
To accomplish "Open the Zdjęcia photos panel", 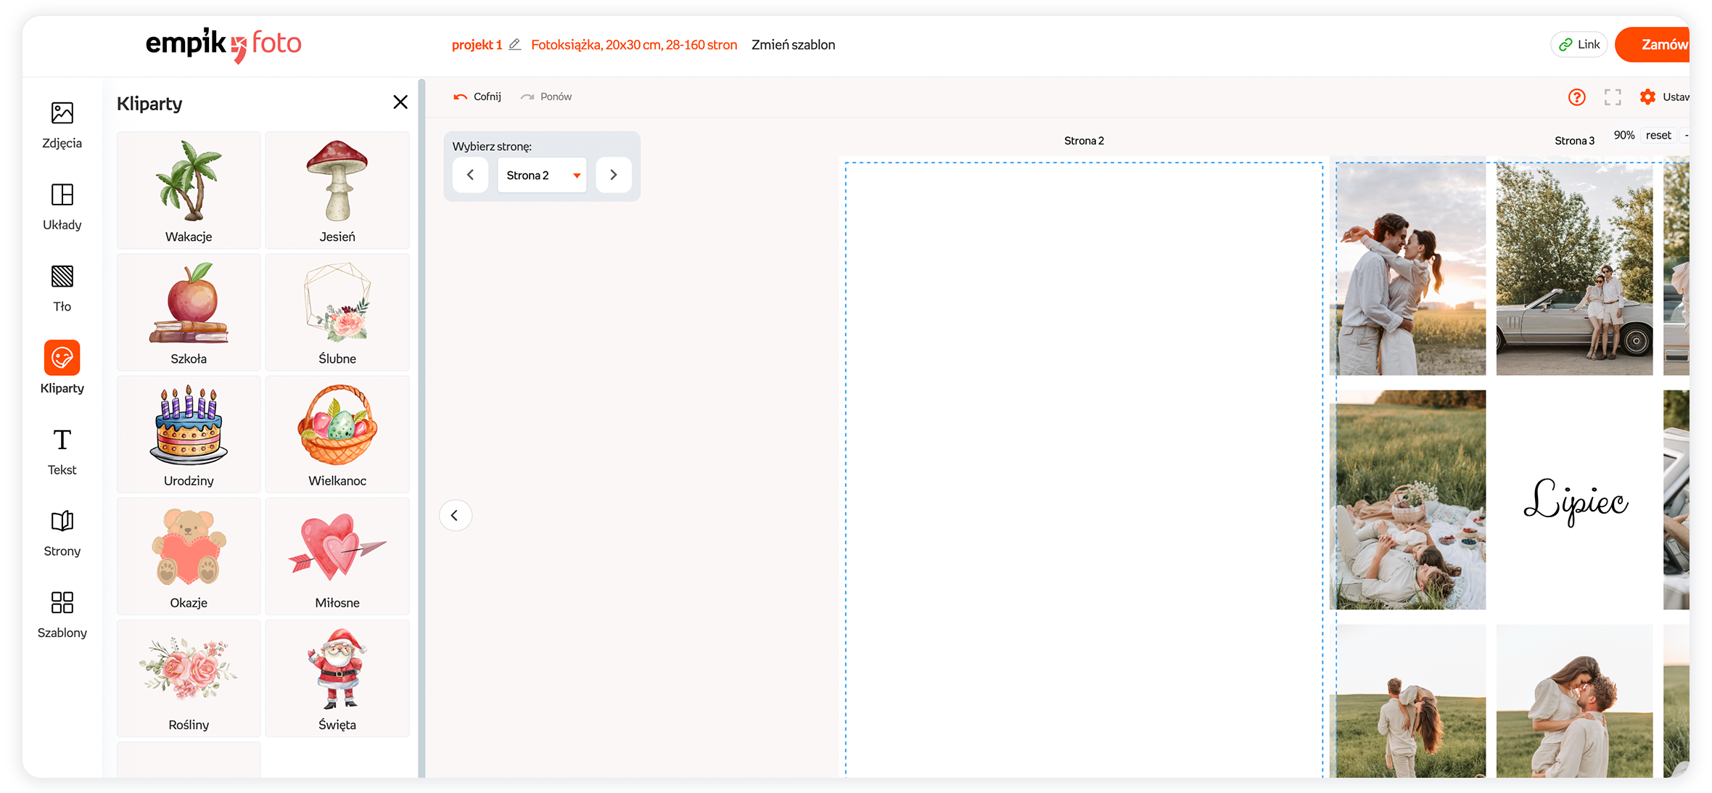I will pyautogui.click(x=62, y=125).
